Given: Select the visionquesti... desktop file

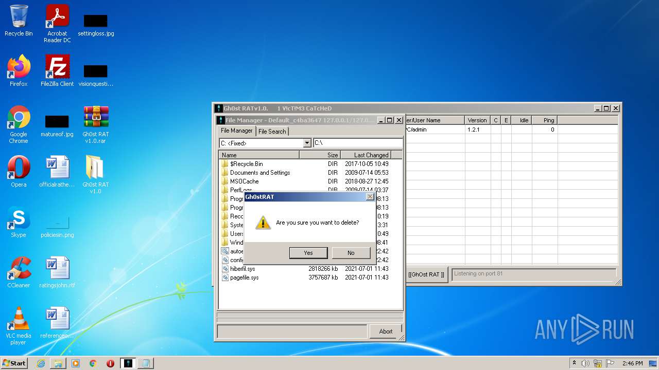Looking at the screenshot, I should coord(96,76).
